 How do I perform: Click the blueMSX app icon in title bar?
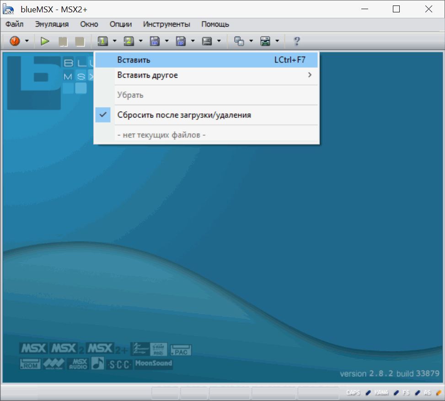(x=8, y=9)
